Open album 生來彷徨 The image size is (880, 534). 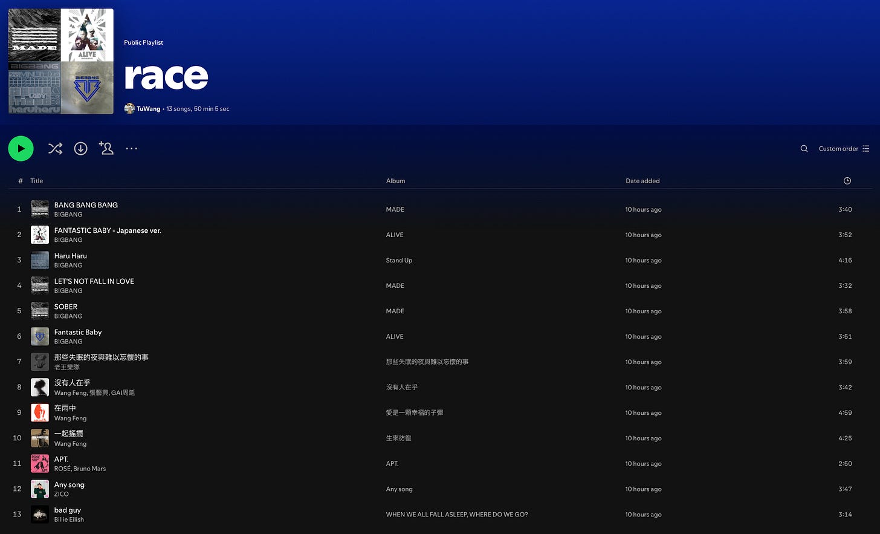[398, 438]
